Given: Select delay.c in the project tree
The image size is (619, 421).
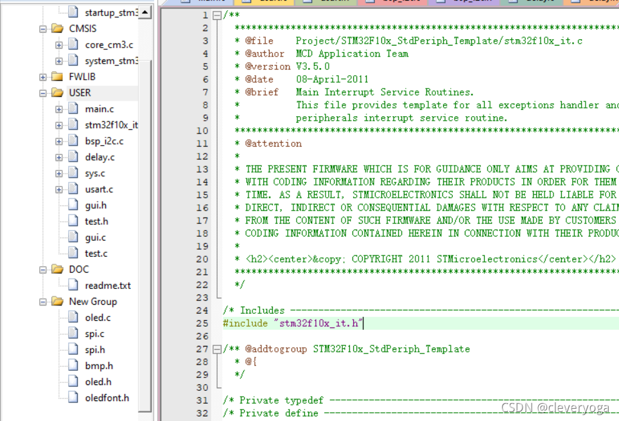Looking at the screenshot, I should (100, 157).
